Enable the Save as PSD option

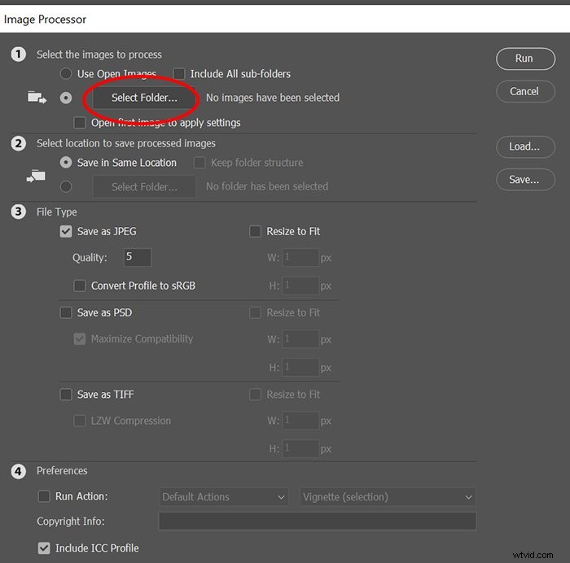[66, 312]
